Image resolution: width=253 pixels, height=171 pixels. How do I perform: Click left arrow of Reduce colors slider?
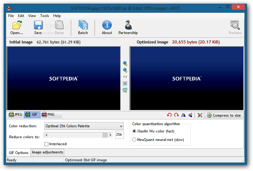(47, 135)
